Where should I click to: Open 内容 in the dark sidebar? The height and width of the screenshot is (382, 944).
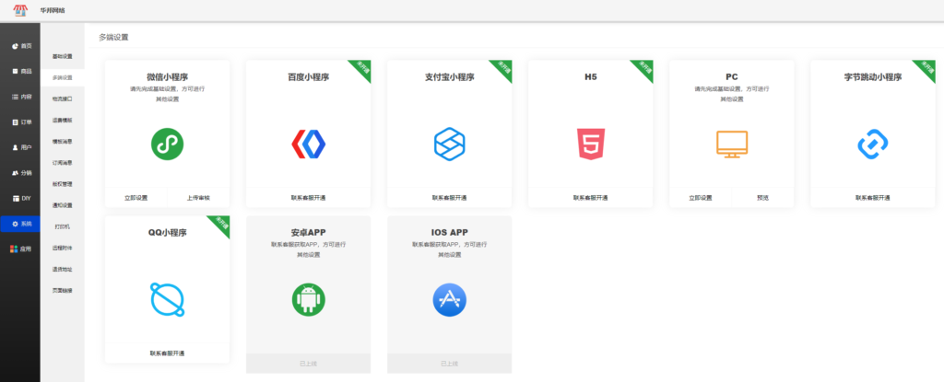click(x=20, y=97)
